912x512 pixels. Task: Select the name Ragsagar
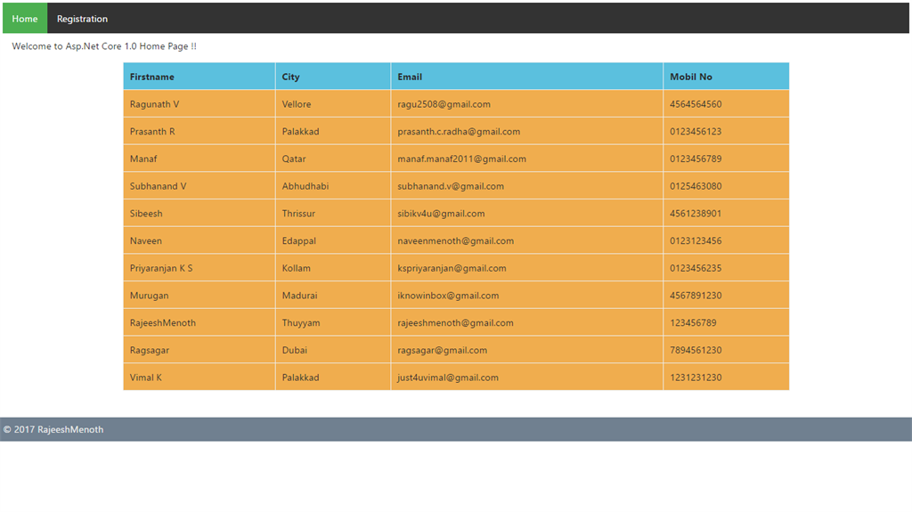tap(150, 350)
